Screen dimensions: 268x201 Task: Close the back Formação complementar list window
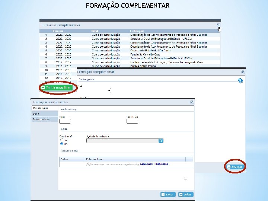218,25
